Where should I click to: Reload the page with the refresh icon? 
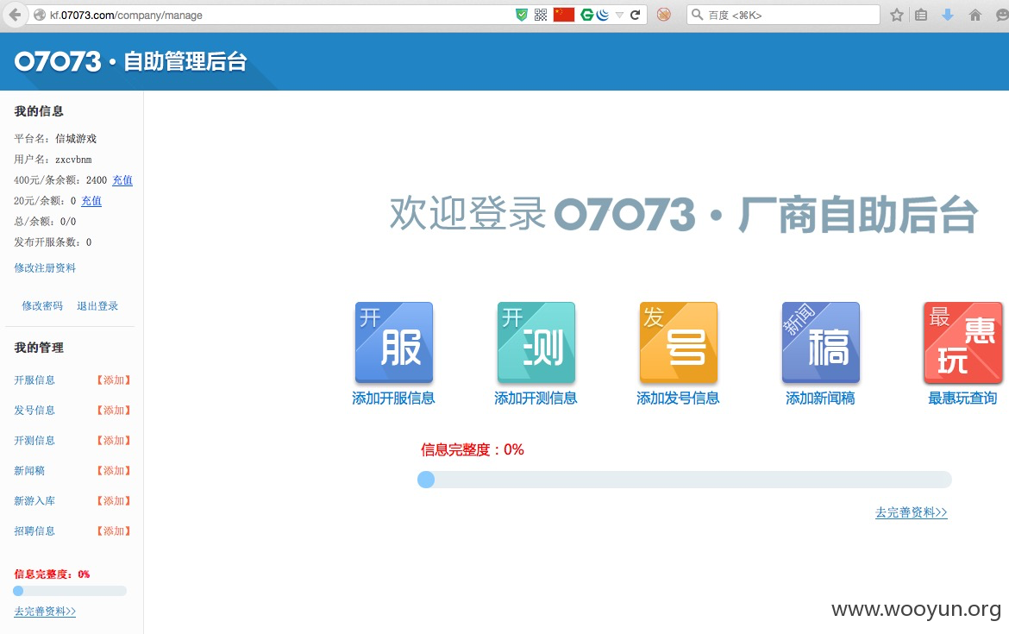tap(635, 15)
